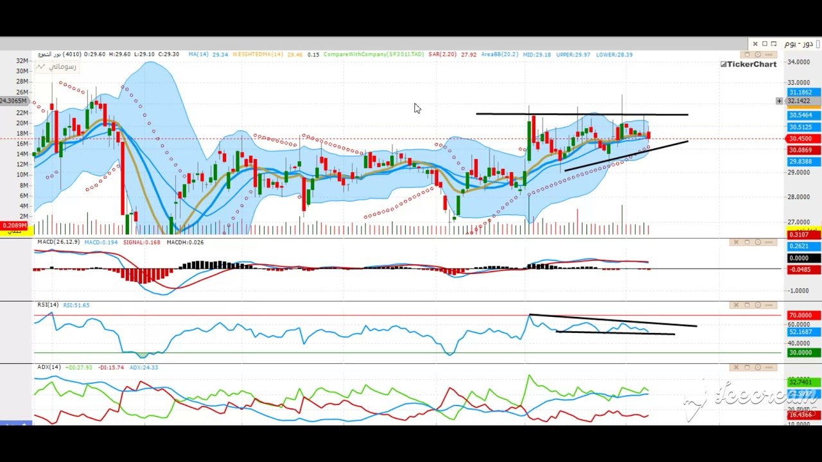Maximize the ADX indicator panel

747,367
